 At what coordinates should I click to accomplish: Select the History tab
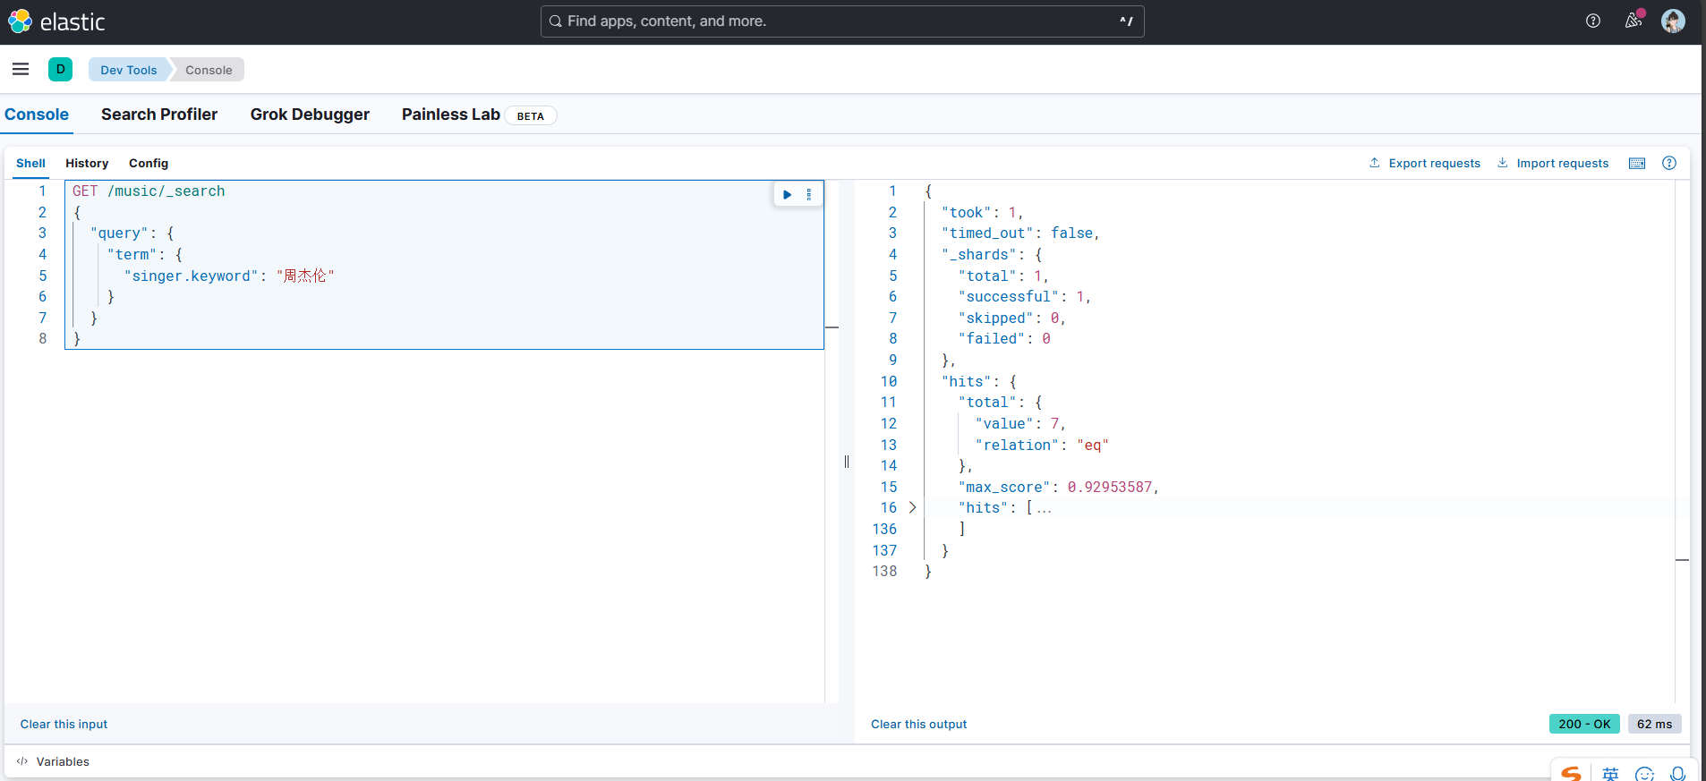pos(87,163)
